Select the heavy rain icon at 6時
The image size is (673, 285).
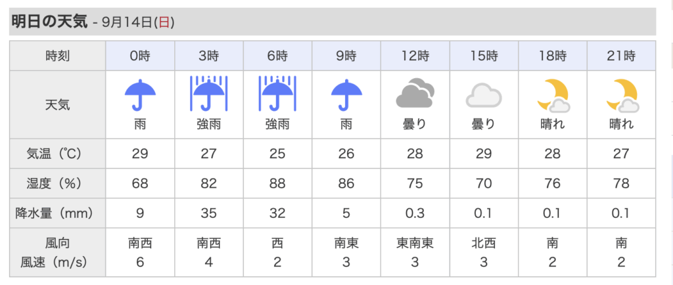[277, 93]
